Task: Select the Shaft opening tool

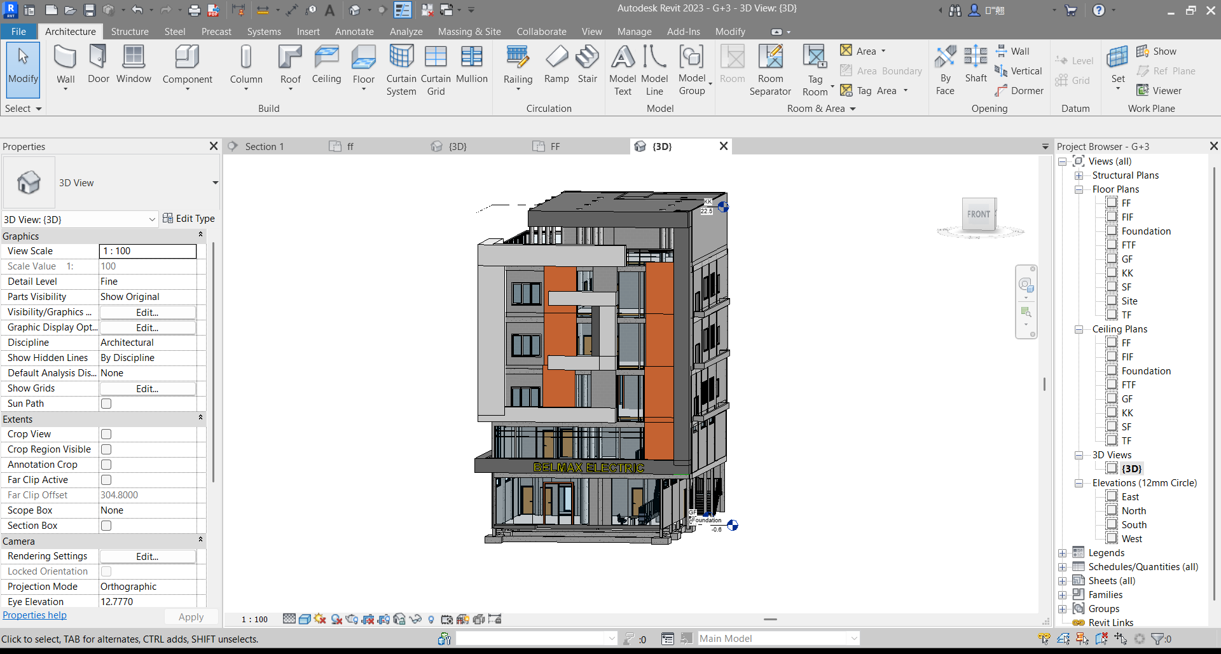Action: click(976, 65)
